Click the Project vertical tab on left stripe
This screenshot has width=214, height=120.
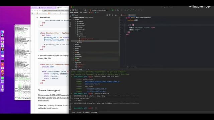tap(70, 17)
